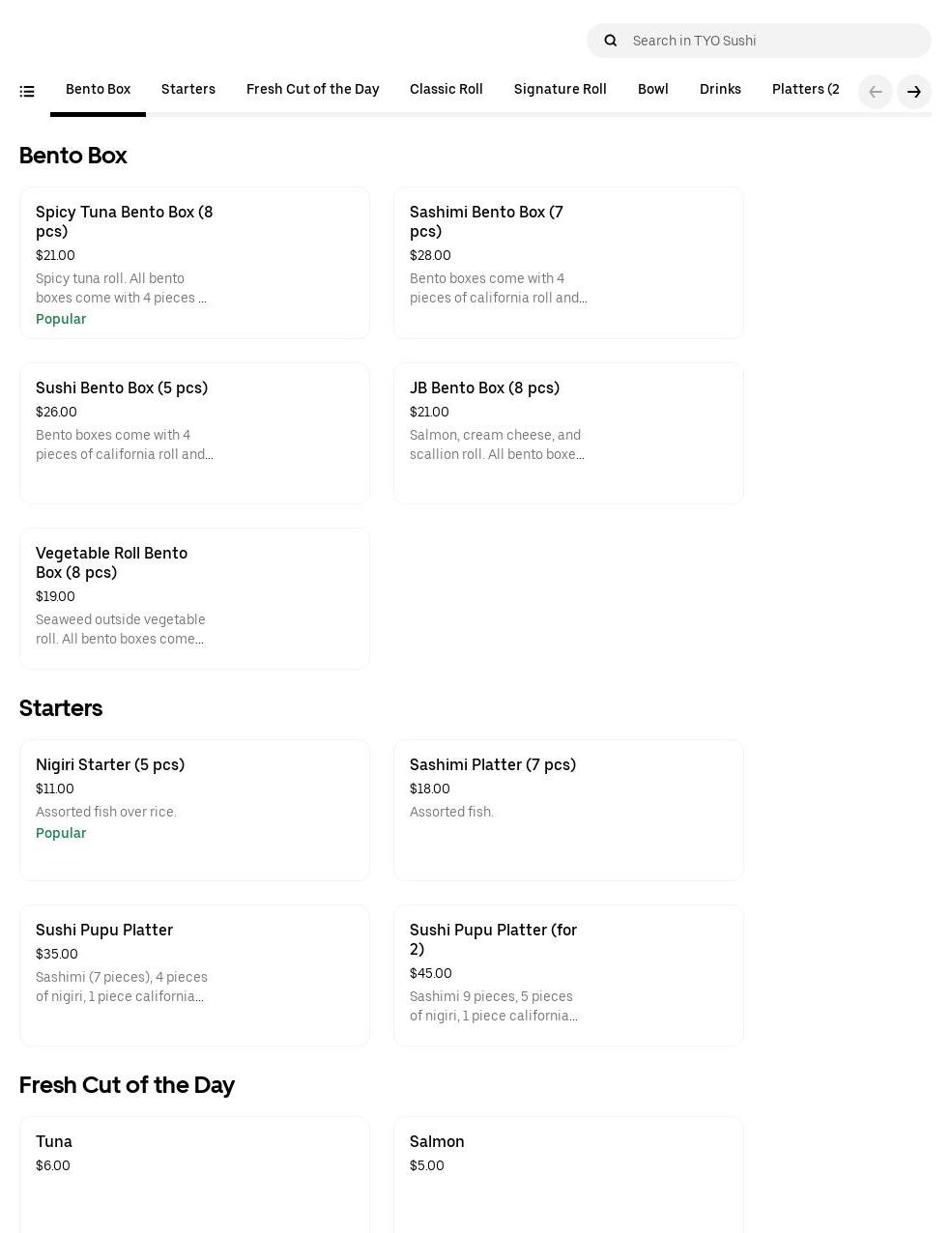
Task: Choose Sashimi Bento Box (7 pcs)
Action: coord(568,263)
